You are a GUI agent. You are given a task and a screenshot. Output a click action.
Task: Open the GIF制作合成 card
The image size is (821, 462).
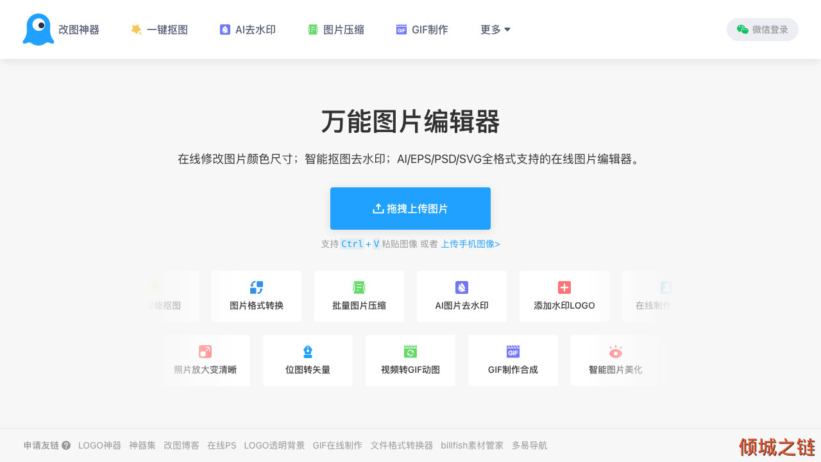pyautogui.click(x=513, y=361)
